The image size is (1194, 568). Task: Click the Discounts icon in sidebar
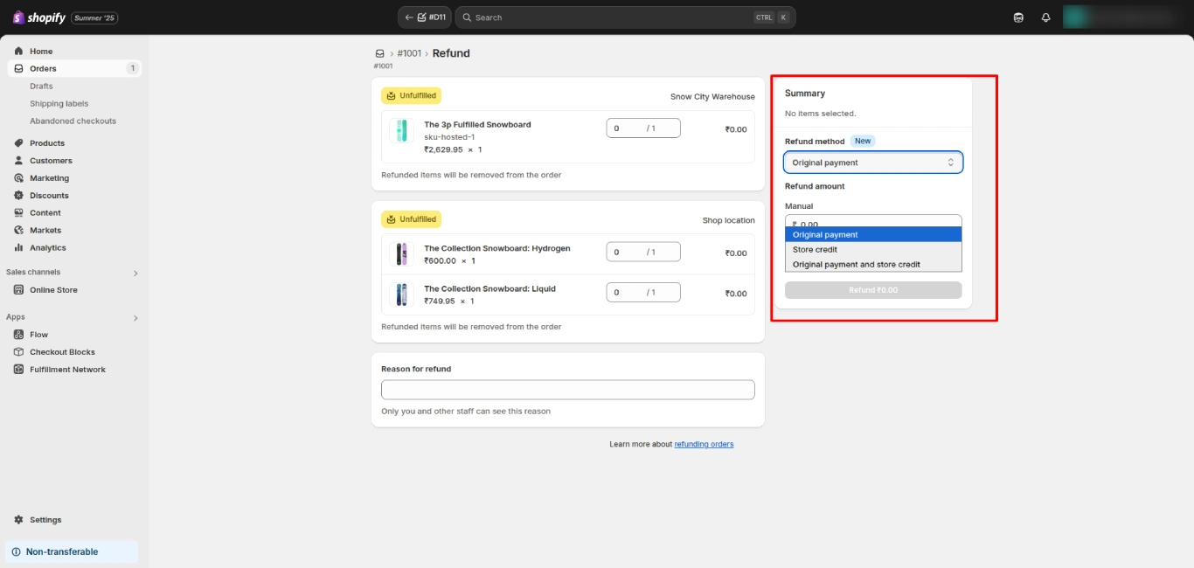18,196
